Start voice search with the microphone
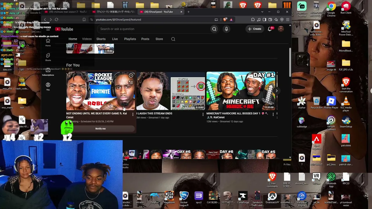372x209 pixels. [x=226, y=29]
